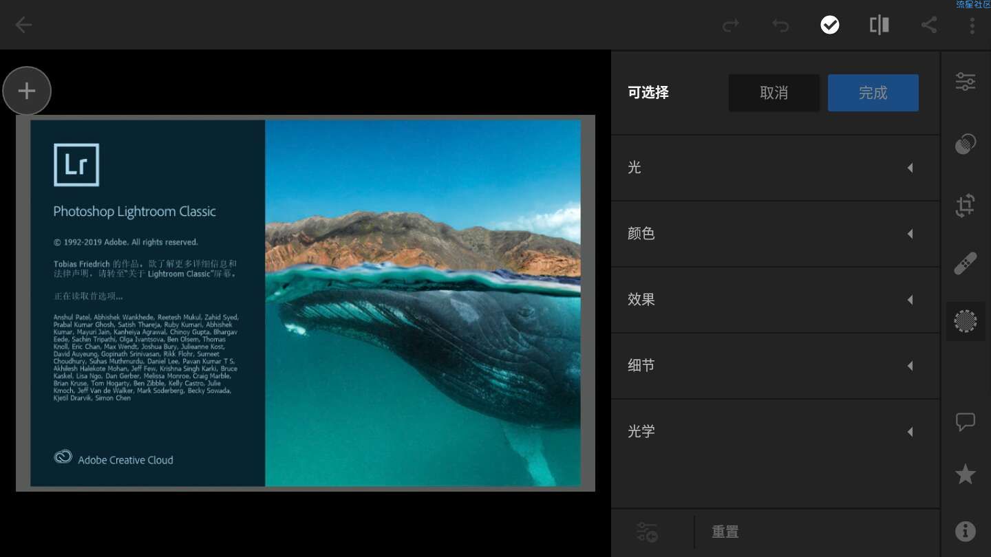This screenshot has height=557, width=991.
Task: Click the blue 完成 button
Action: (x=873, y=93)
